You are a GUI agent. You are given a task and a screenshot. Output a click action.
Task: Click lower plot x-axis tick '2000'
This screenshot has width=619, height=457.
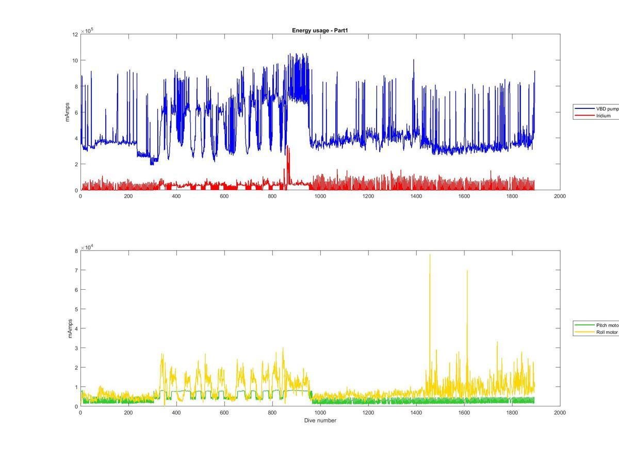point(560,413)
